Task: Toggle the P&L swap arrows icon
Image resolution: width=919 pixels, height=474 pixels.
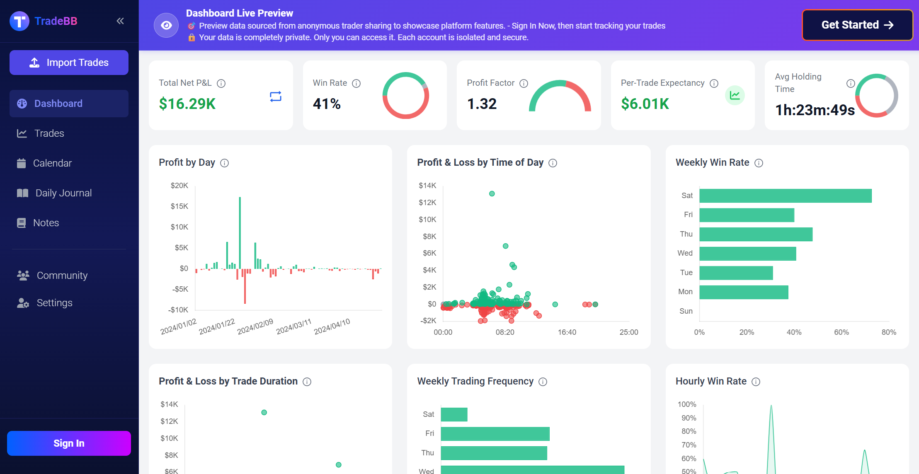Action: [276, 97]
